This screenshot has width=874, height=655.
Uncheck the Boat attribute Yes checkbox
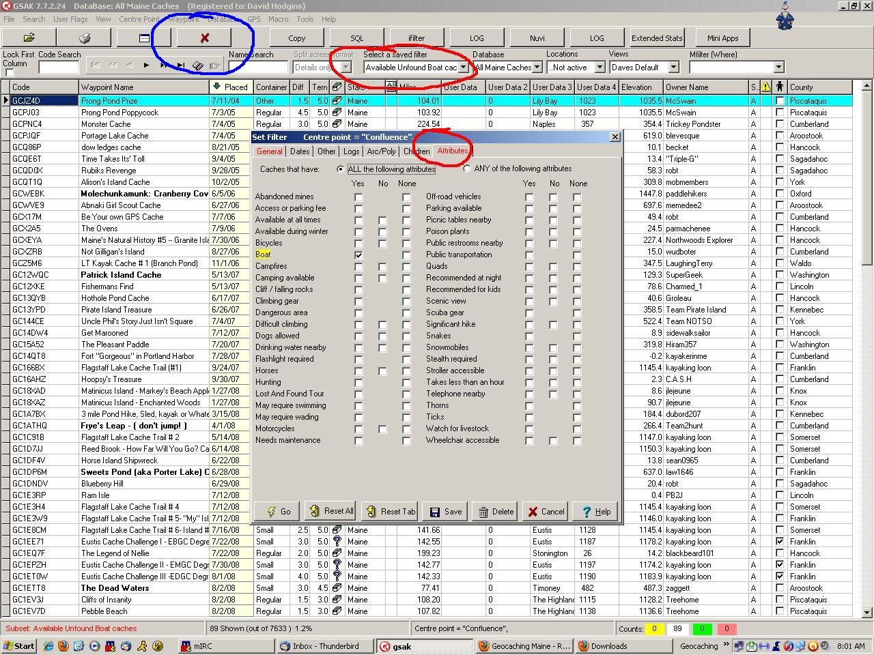[x=358, y=254]
